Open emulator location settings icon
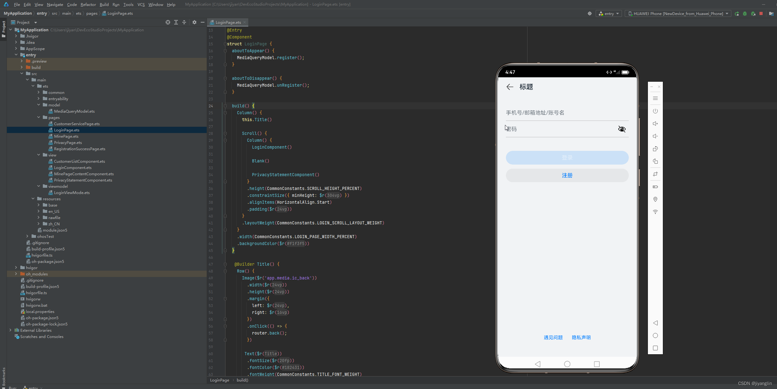Viewport: 777px width, 389px height. (655, 199)
